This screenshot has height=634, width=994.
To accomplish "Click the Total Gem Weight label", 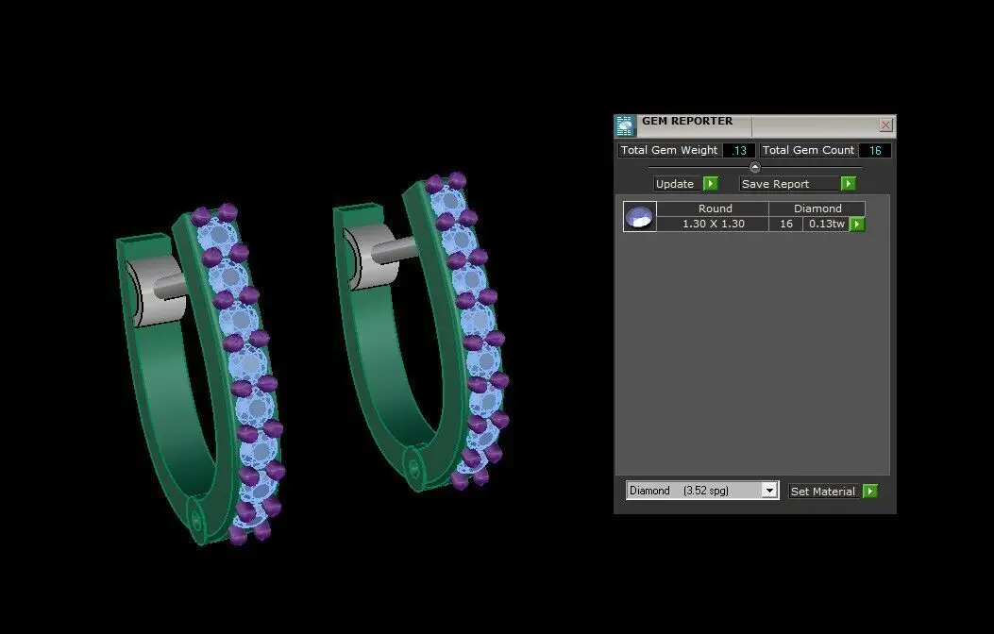I will coord(668,151).
